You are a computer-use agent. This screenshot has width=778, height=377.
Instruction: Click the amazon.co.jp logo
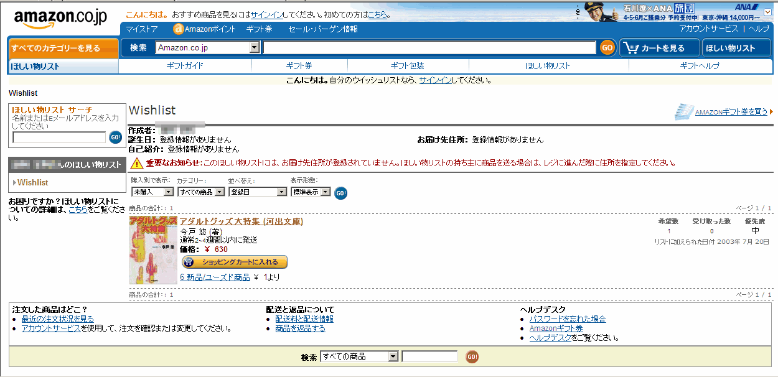pos(60,19)
